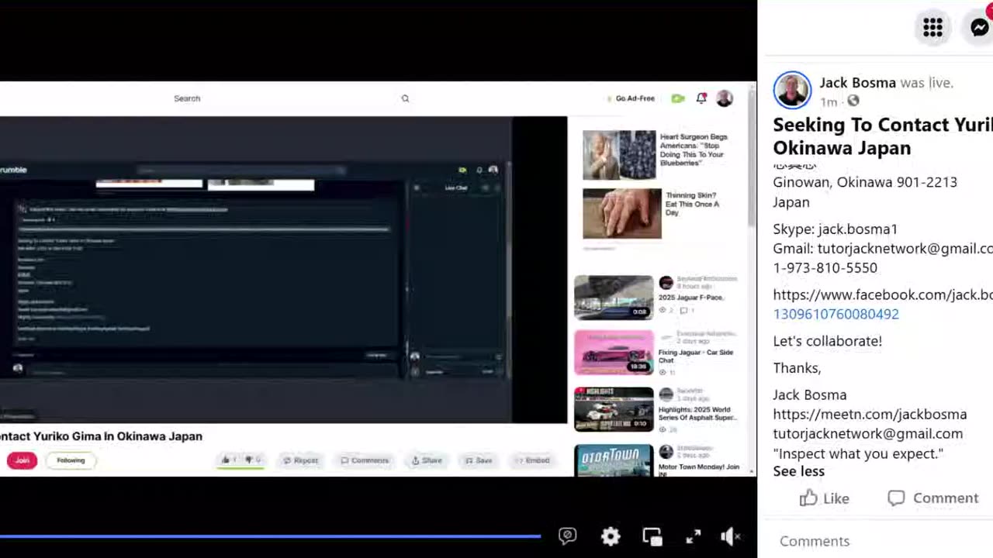Click the Thinning Skin ad headline

(692, 204)
